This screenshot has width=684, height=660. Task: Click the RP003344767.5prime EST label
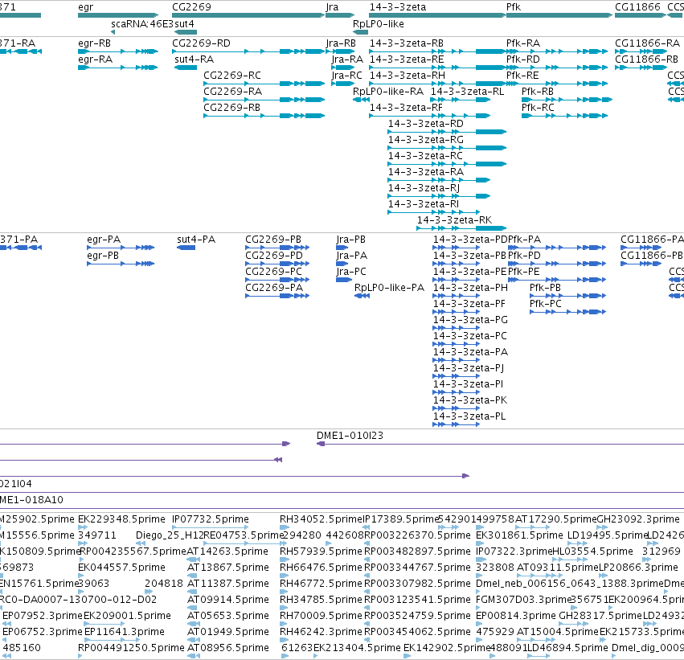417,568
